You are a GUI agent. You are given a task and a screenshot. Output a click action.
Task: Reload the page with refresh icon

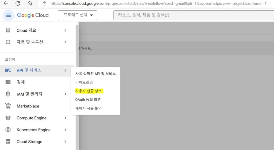point(18,3)
